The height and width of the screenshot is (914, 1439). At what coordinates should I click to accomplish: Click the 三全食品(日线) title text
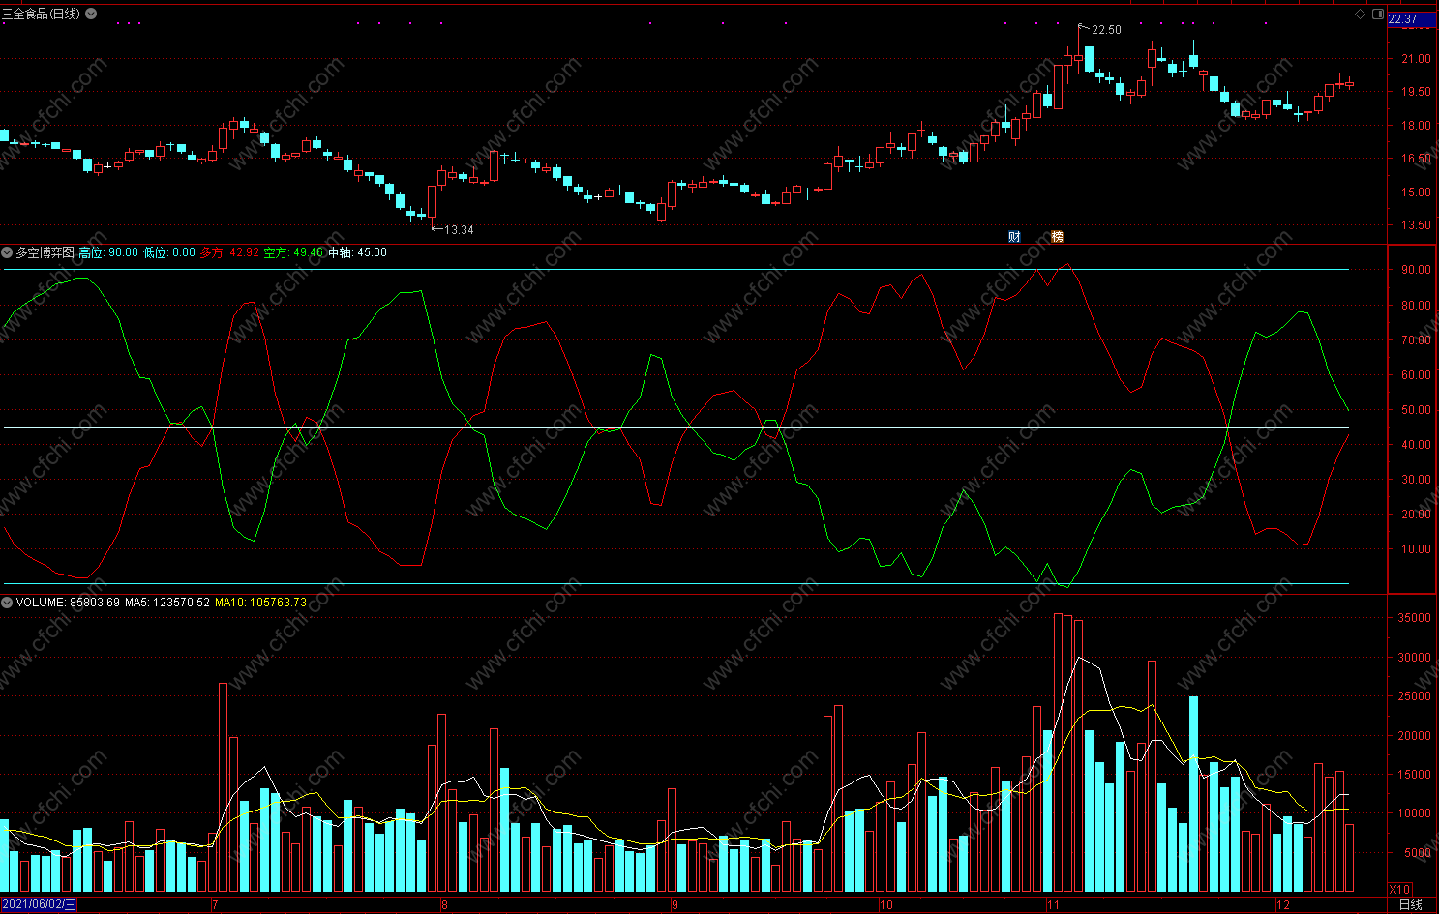(x=42, y=14)
